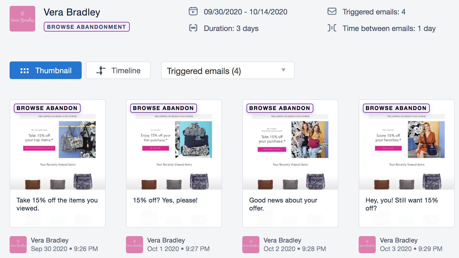This screenshot has height=258, width=459.
Task: Click the calendar icon beside date range
Action: pos(193,11)
